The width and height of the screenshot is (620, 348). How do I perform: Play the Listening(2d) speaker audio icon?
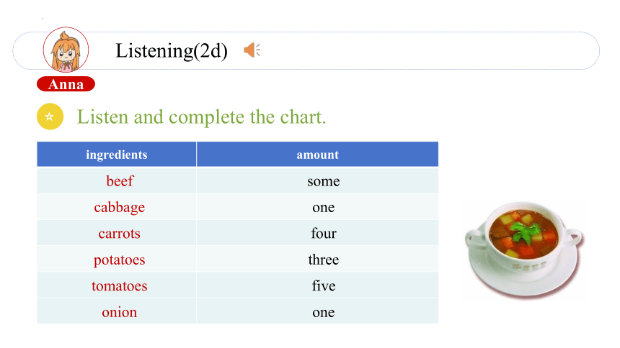coord(252,50)
